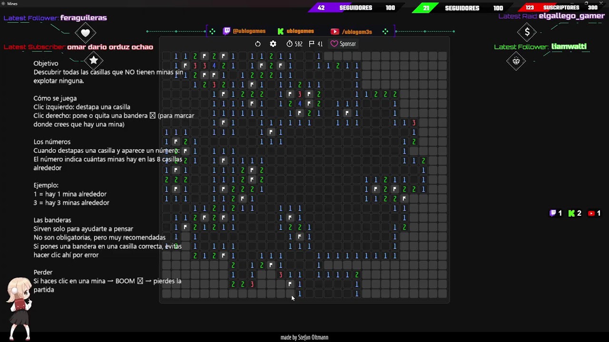The image size is (609, 342).
Task: Restore down the Mines window
Action: pyautogui.click(x=586, y=4)
